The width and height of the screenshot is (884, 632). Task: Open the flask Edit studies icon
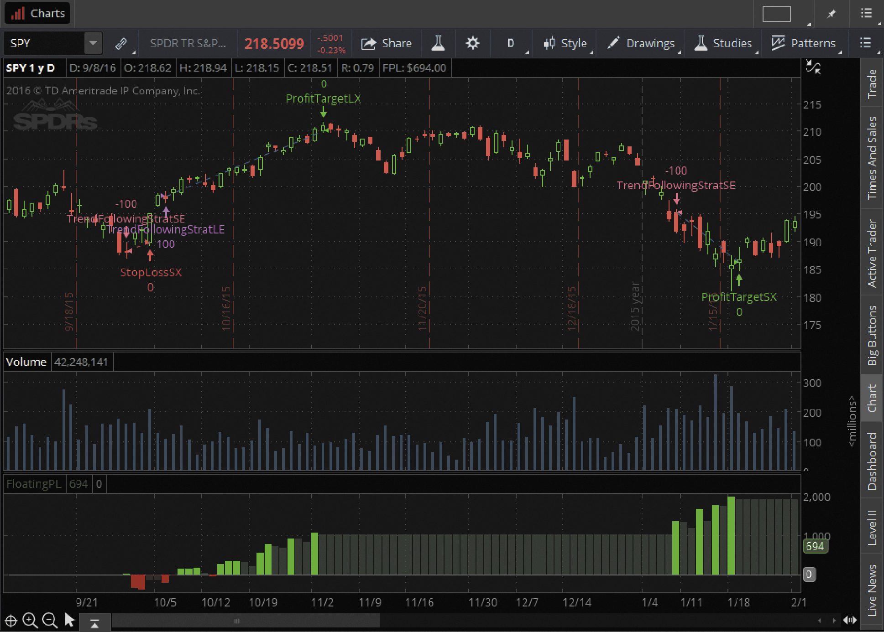[x=438, y=43]
